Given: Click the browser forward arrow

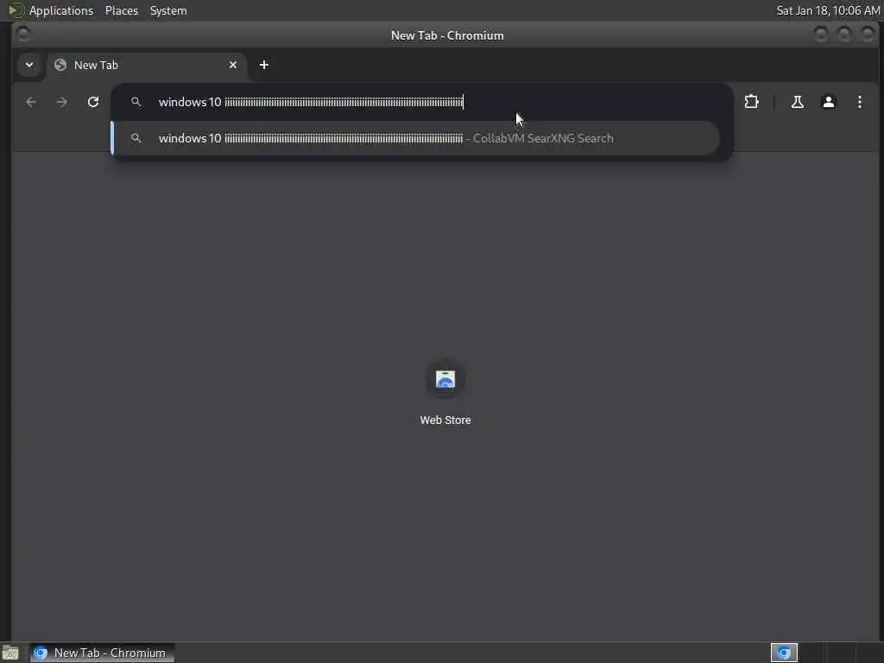Looking at the screenshot, I should (x=62, y=102).
